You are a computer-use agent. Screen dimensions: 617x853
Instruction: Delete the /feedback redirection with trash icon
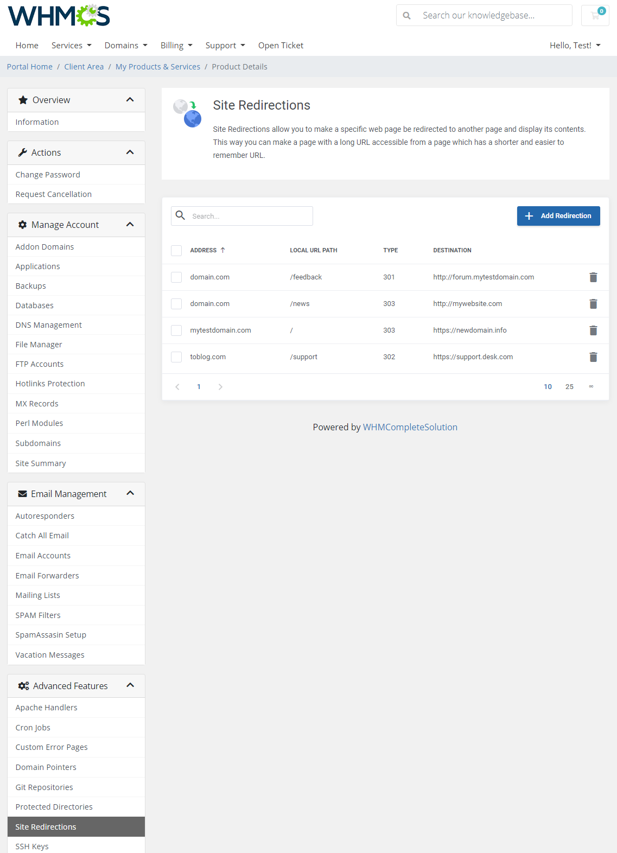click(593, 277)
